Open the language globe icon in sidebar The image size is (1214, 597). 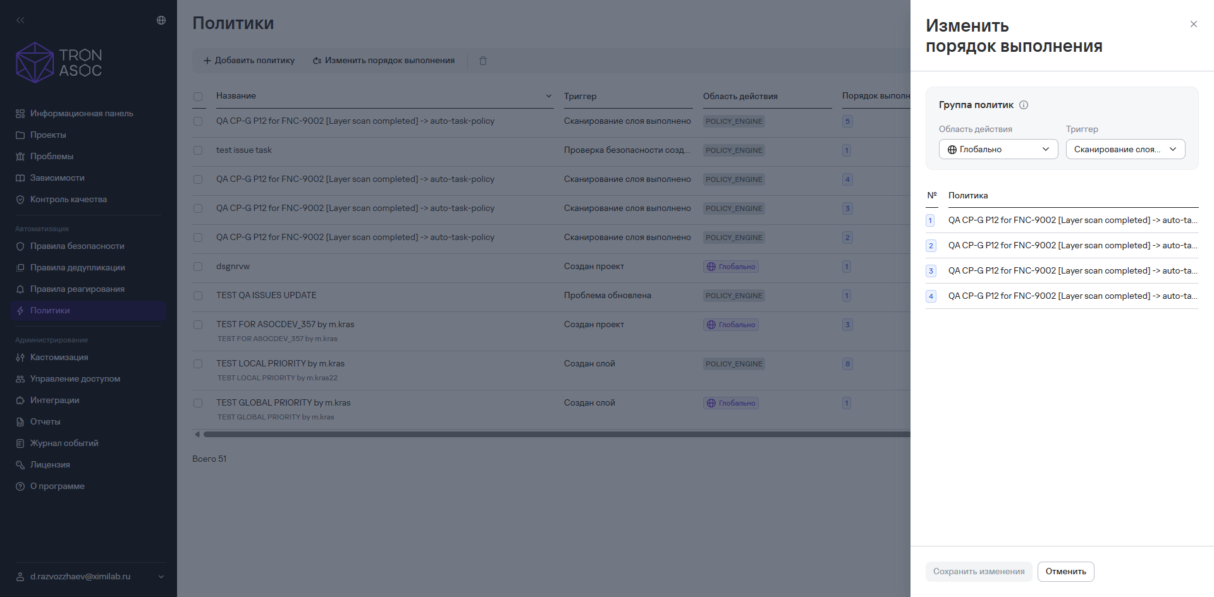(161, 20)
